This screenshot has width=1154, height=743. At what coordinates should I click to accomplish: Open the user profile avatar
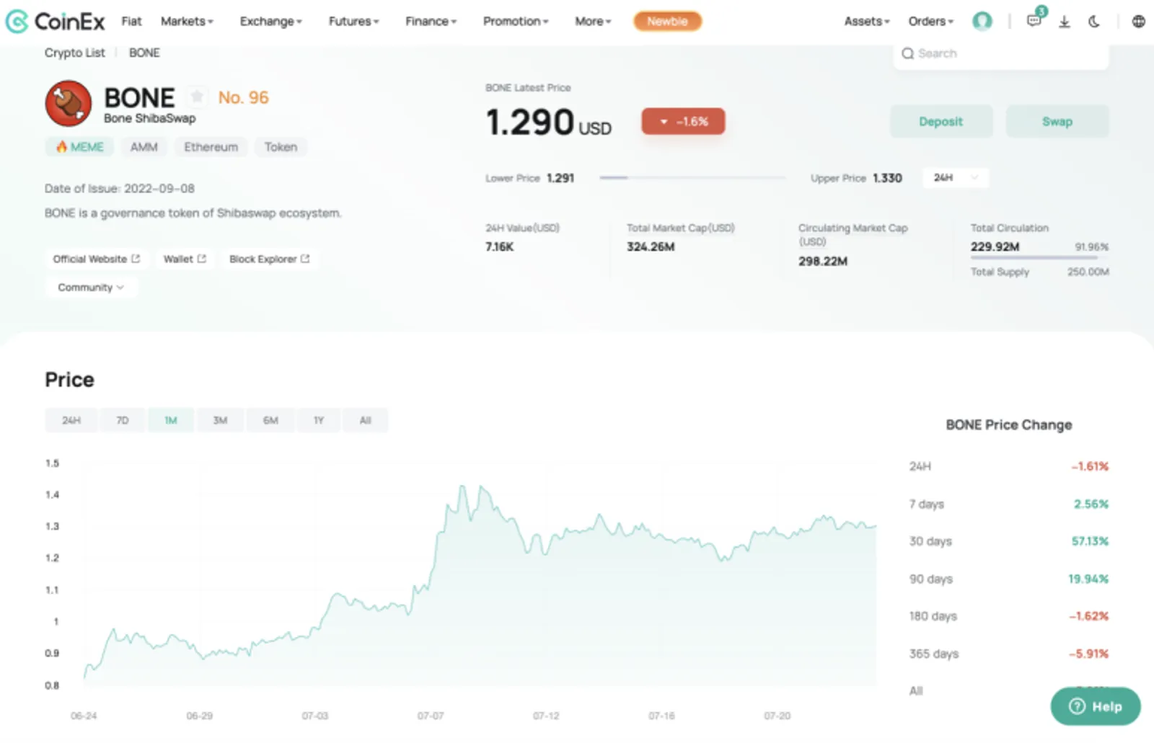[x=982, y=22]
